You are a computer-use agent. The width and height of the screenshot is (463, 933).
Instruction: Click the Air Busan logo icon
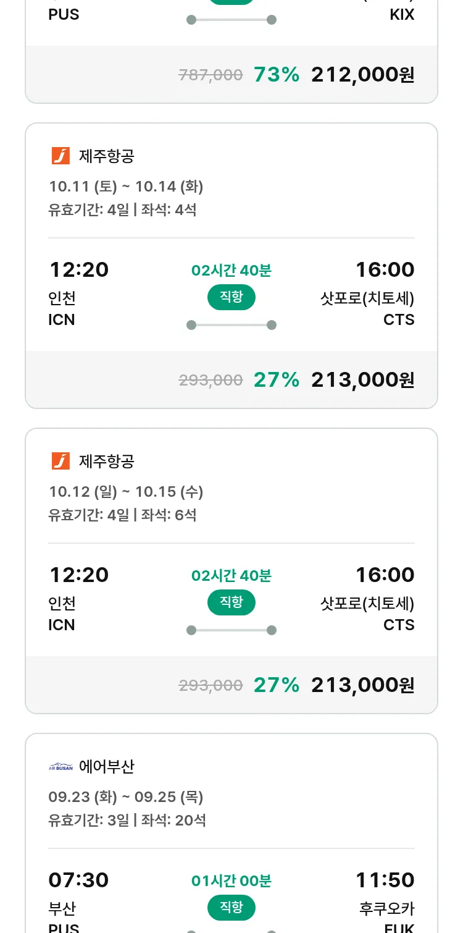pos(60,767)
